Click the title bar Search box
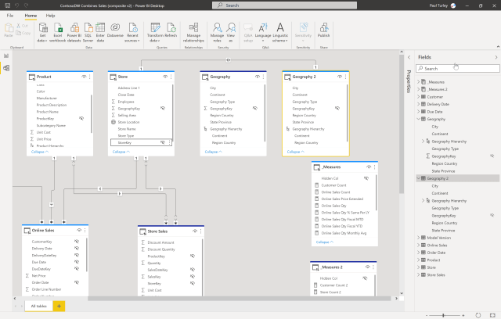Viewport: 501px width, 319px height. [284, 5]
